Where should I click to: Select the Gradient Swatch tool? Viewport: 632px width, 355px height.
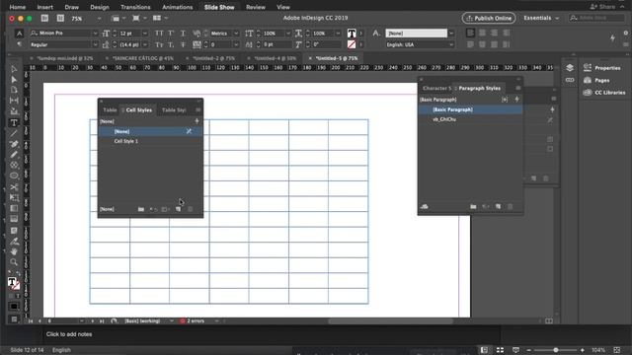click(14, 208)
